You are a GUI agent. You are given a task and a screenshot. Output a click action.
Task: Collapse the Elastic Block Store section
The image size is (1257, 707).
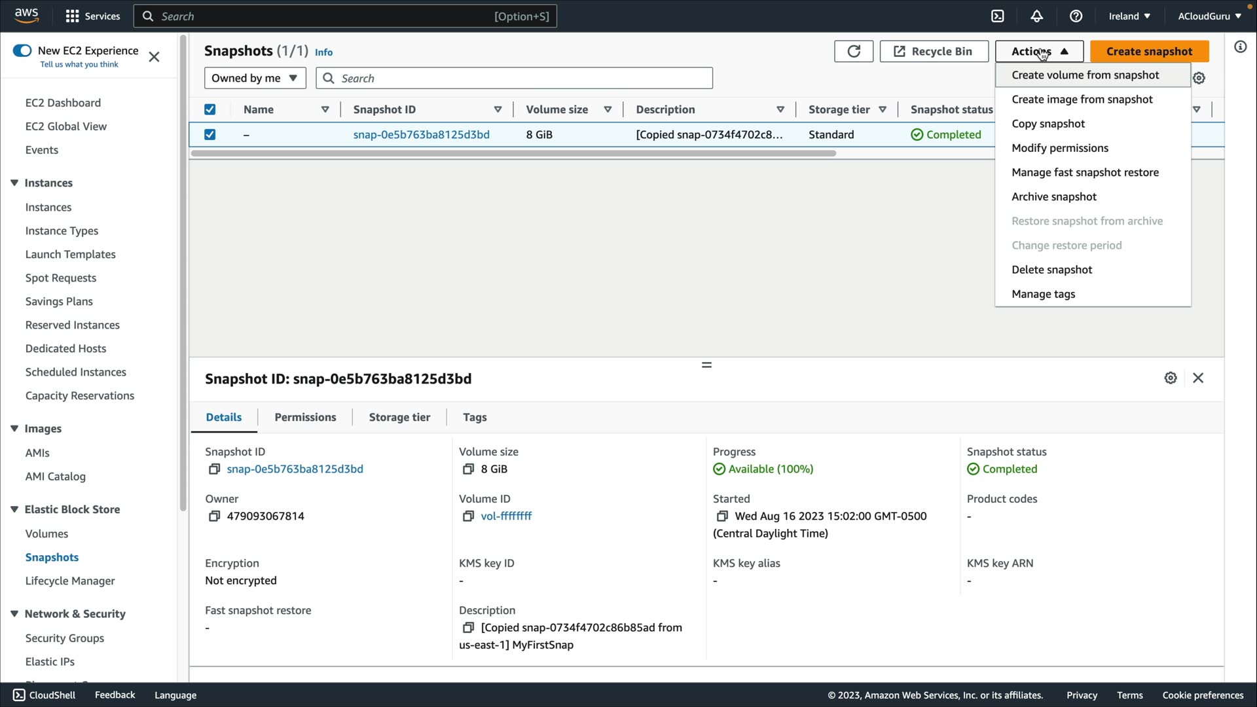point(14,509)
